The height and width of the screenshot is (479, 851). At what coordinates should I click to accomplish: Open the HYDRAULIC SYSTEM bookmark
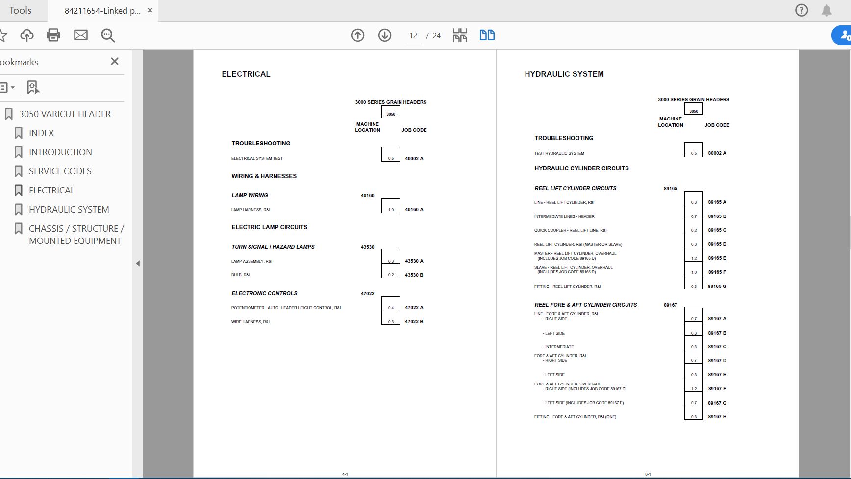[x=69, y=210]
